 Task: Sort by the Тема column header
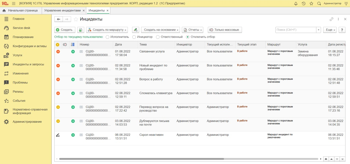(x=156, y=45)
